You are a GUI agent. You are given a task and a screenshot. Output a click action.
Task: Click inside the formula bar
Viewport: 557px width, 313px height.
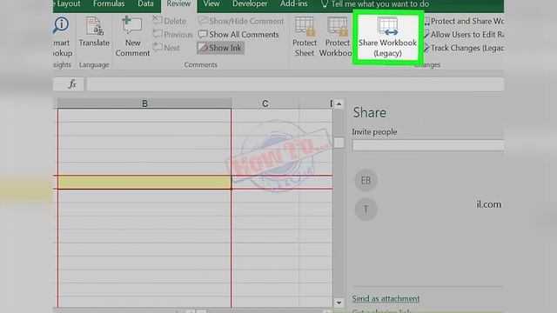click(295, 84)
